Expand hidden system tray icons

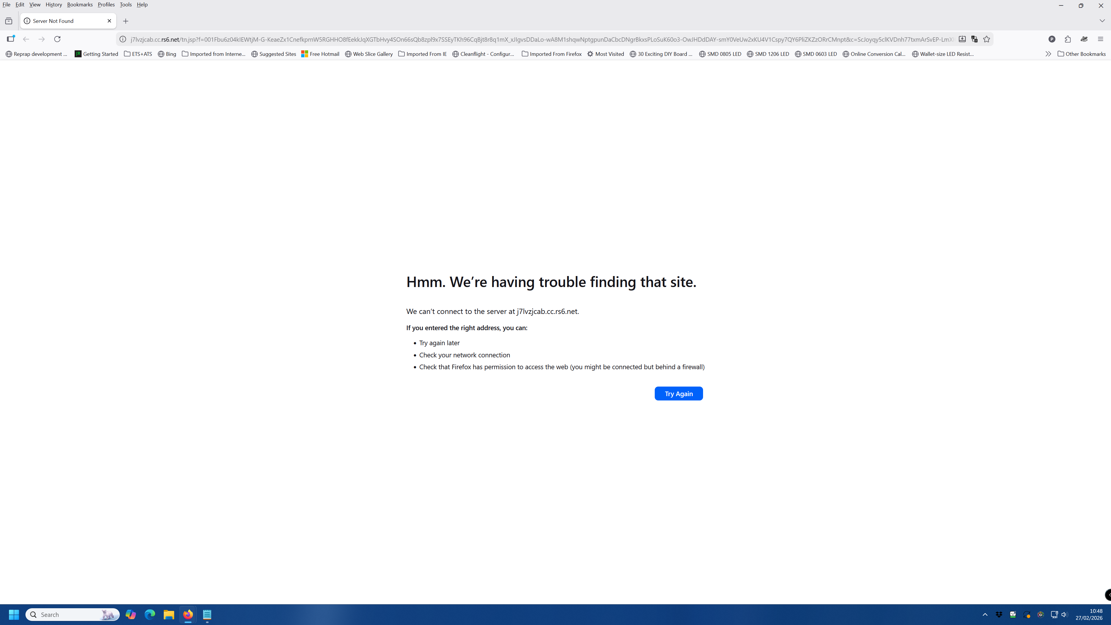(985, 615)
